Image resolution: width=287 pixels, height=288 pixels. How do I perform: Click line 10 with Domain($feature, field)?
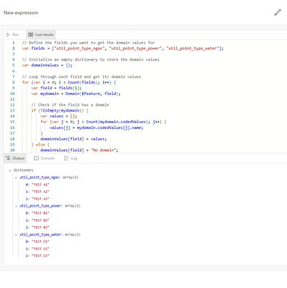76,94
